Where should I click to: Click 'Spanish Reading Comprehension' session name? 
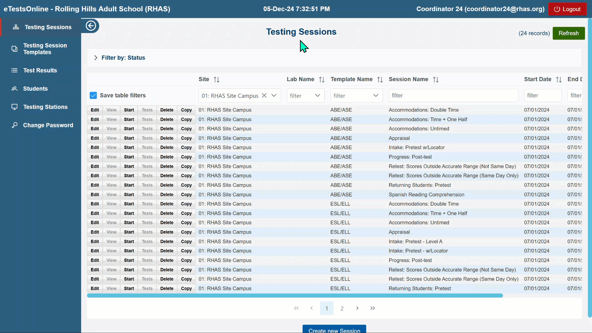point(426,195)
